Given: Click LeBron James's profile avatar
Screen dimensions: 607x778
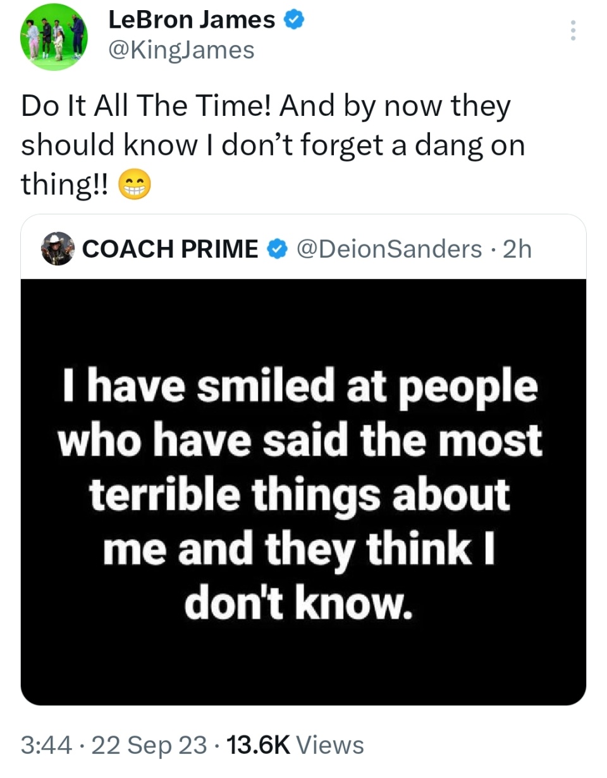Looking at the screenshot, I should (x=54, y=37).
